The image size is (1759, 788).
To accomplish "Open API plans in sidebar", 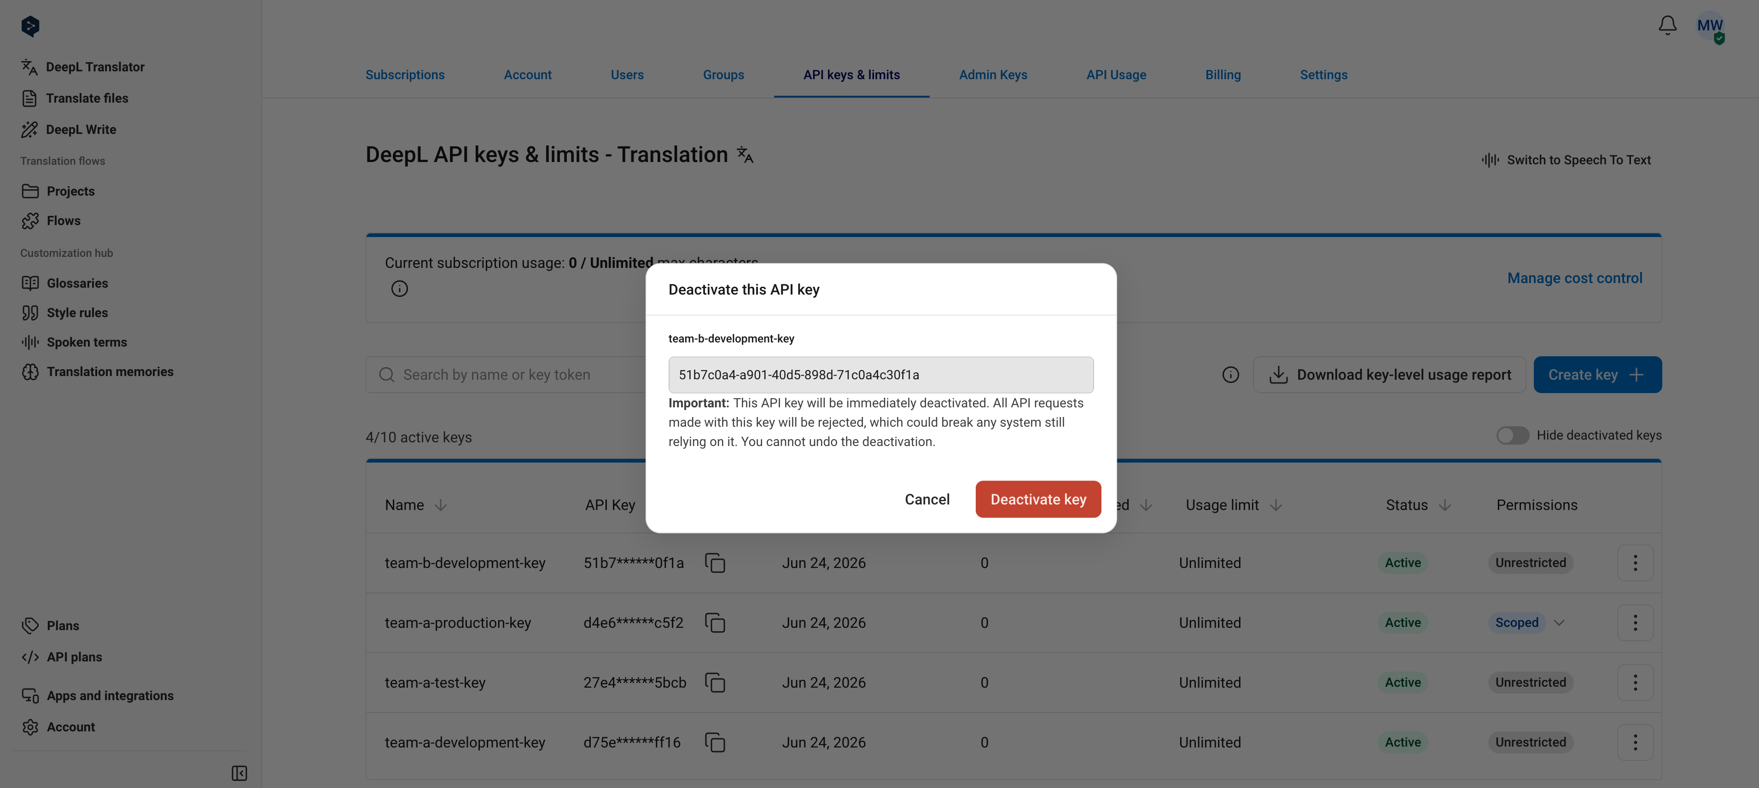I will tap(61, 657).
